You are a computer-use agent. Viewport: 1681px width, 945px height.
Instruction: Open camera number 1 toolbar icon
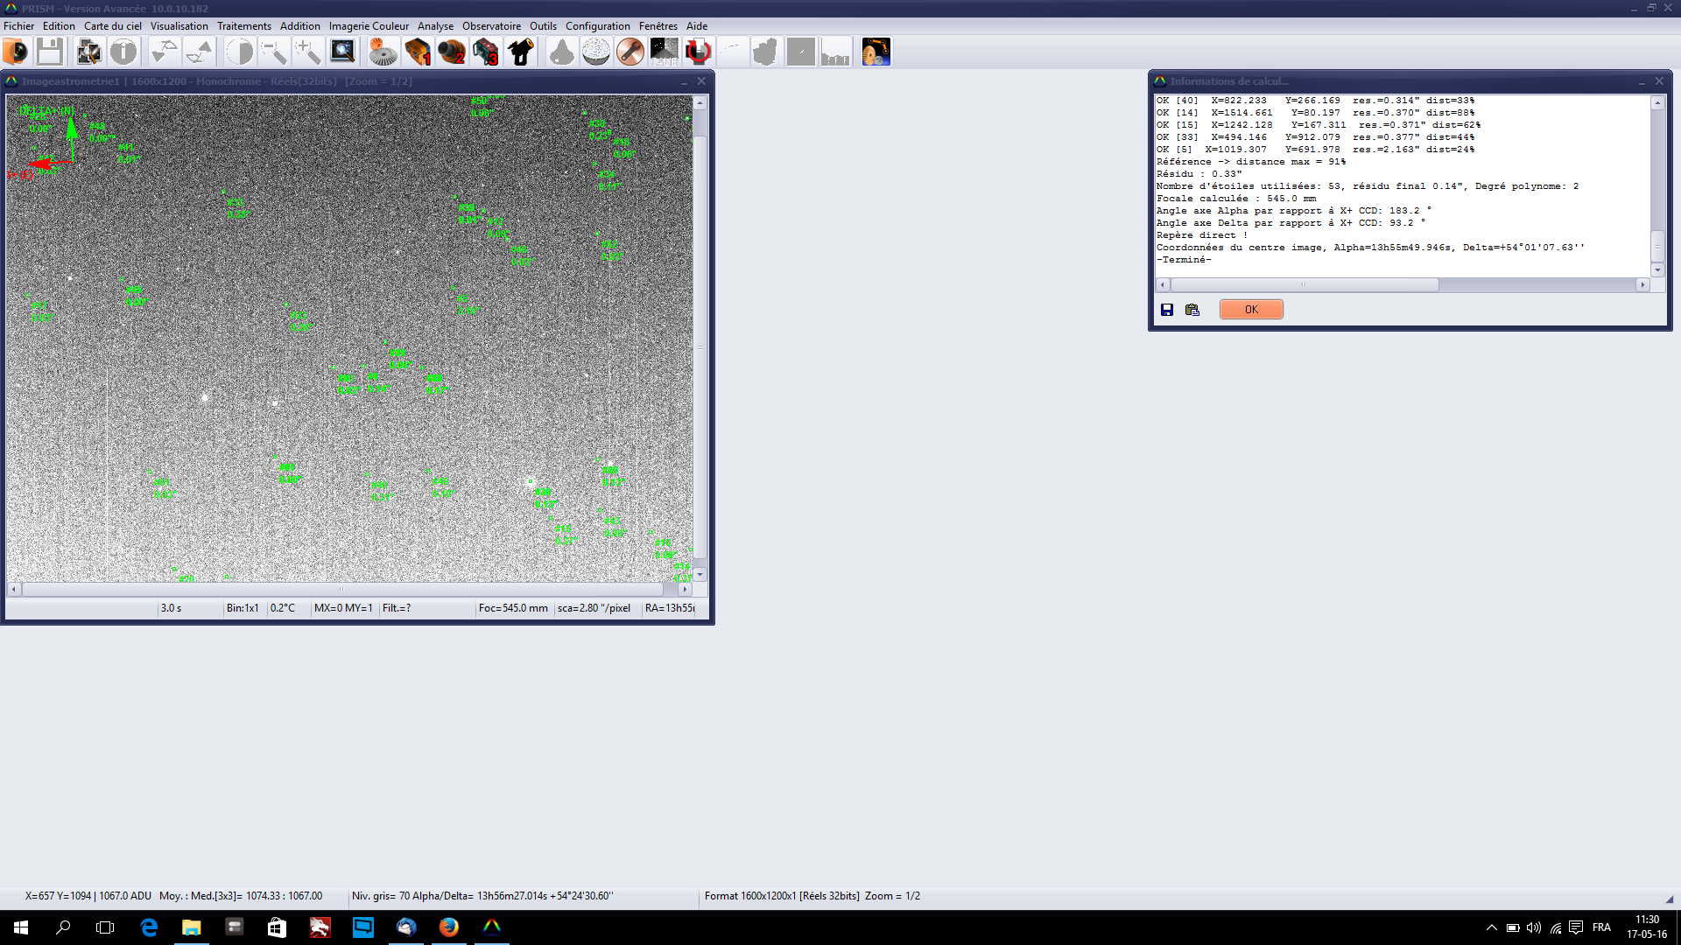[418, 52]
